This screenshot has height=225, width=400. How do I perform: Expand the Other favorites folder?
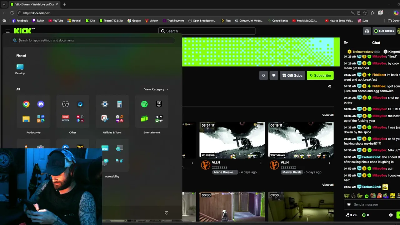point(394,21)
